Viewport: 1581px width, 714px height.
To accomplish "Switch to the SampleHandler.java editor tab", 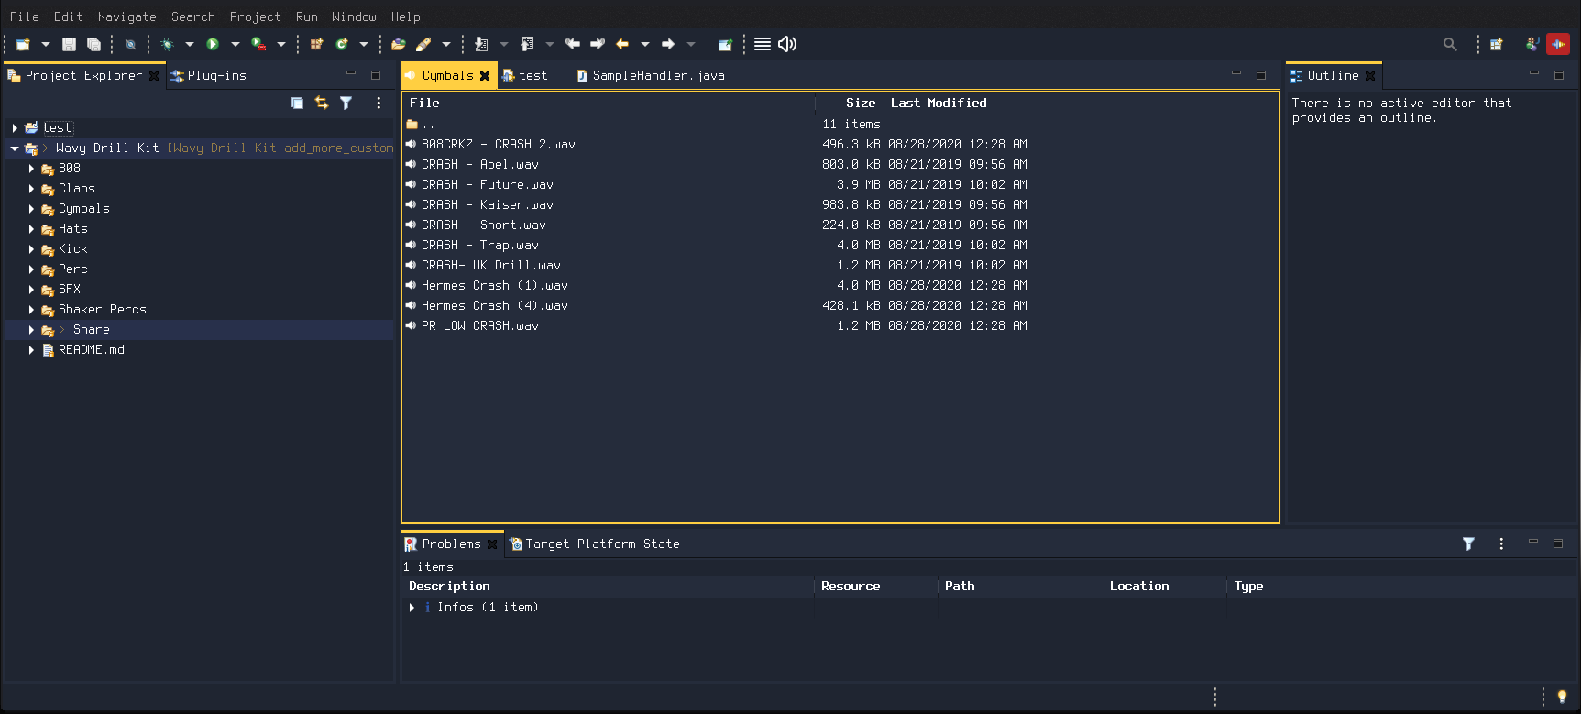I will [x=651, y=76].
